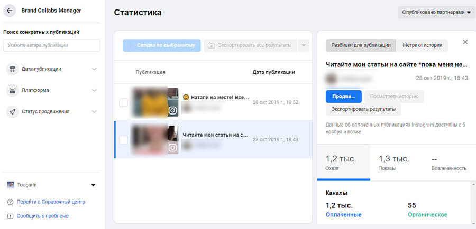Viewport: 476px width, 229px height.
Task: Open the Toogarin account switcher arrow
Action: coord(93,185)
